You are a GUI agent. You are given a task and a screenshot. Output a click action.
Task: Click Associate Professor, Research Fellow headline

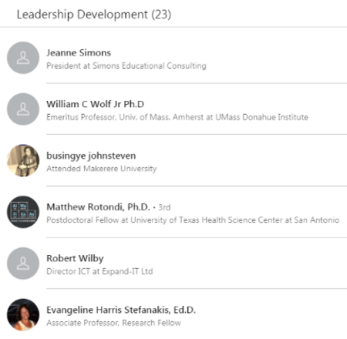point(113,323)
